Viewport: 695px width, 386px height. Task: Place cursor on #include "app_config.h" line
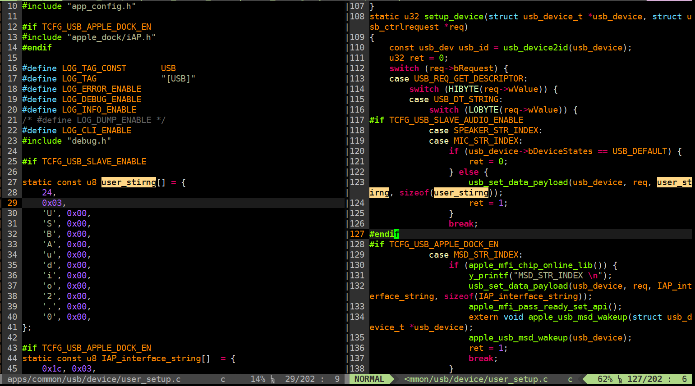coord(79,6)
